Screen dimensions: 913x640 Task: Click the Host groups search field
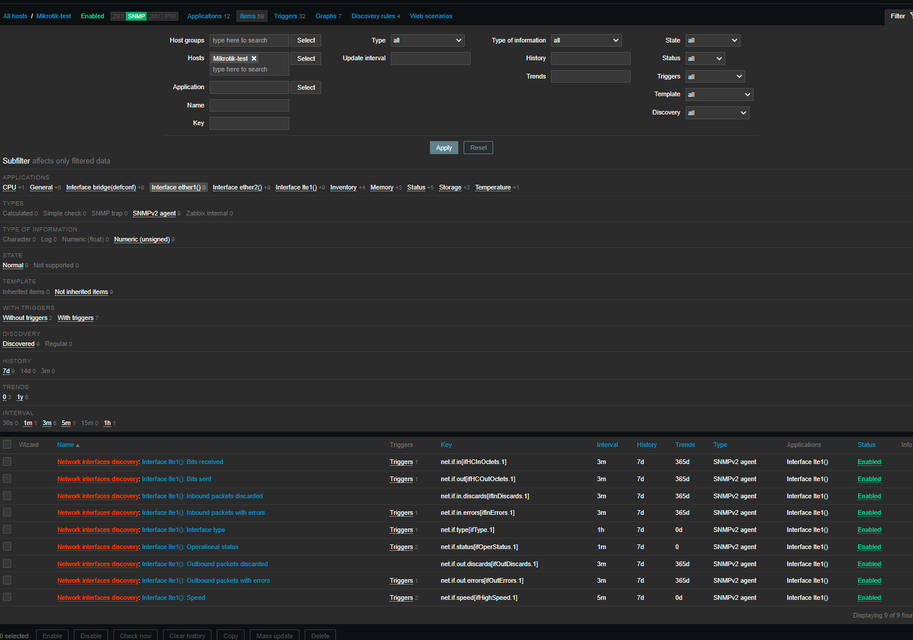point(249,40)
